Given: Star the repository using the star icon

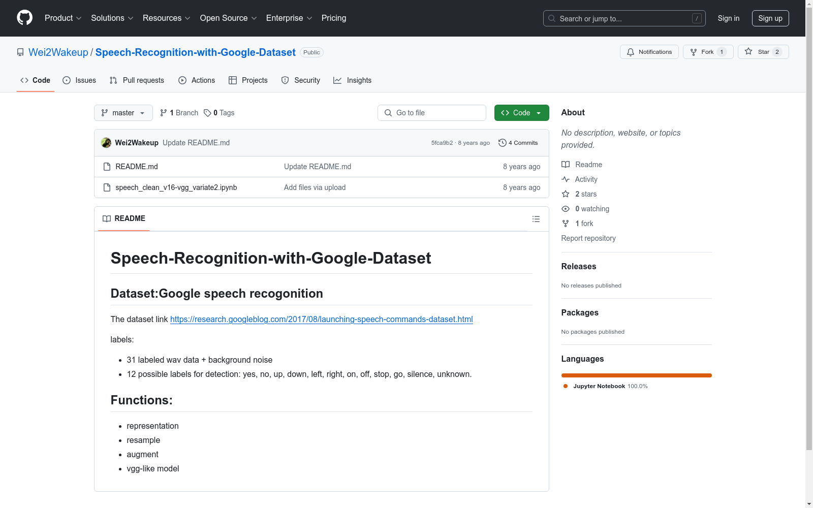Looking at the screenshot, I should [748, 51].
